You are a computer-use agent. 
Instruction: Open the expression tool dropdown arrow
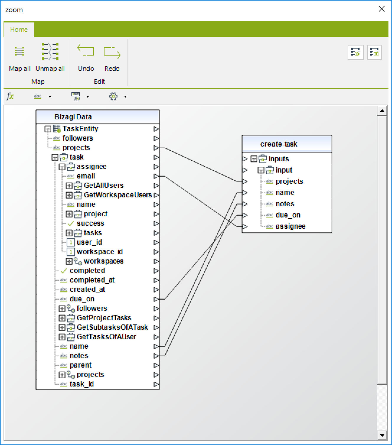[x=88, y=96]
